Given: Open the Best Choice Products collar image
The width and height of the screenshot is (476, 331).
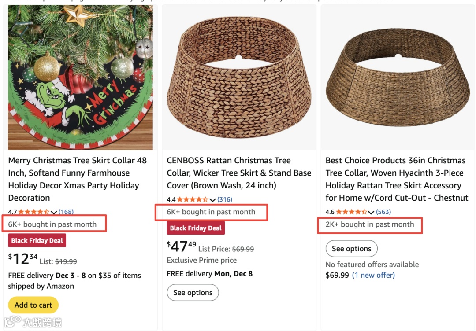Looking at the screenshot, I should [398, 77].
